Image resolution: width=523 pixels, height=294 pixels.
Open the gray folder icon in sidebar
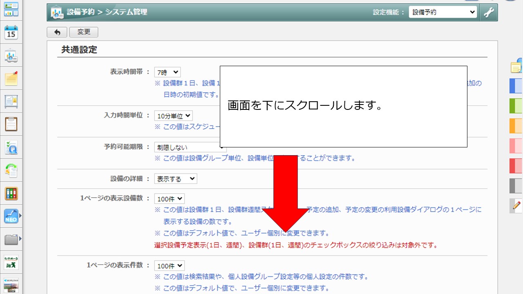coord(11,239)
